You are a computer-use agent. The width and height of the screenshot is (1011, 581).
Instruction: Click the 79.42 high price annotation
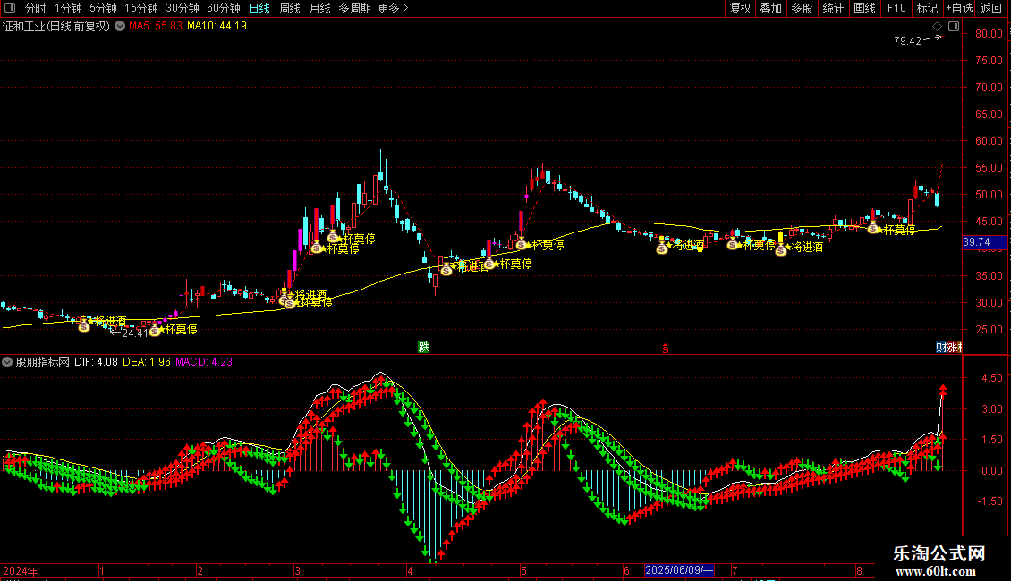pyautogui.click(x=907, y=40)
